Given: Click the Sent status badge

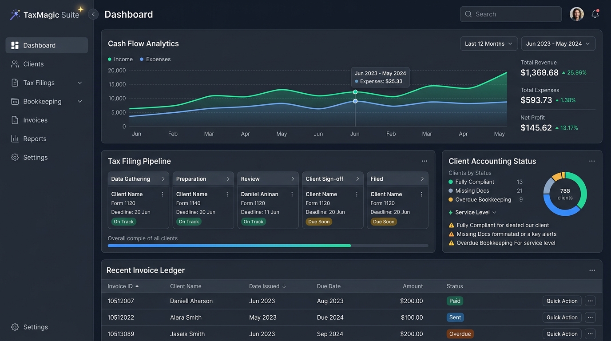Looking at the screenshot, I should click(455, 317).
